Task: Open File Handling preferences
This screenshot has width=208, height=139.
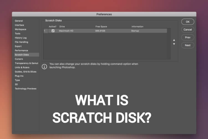Action: click(21, 42)
